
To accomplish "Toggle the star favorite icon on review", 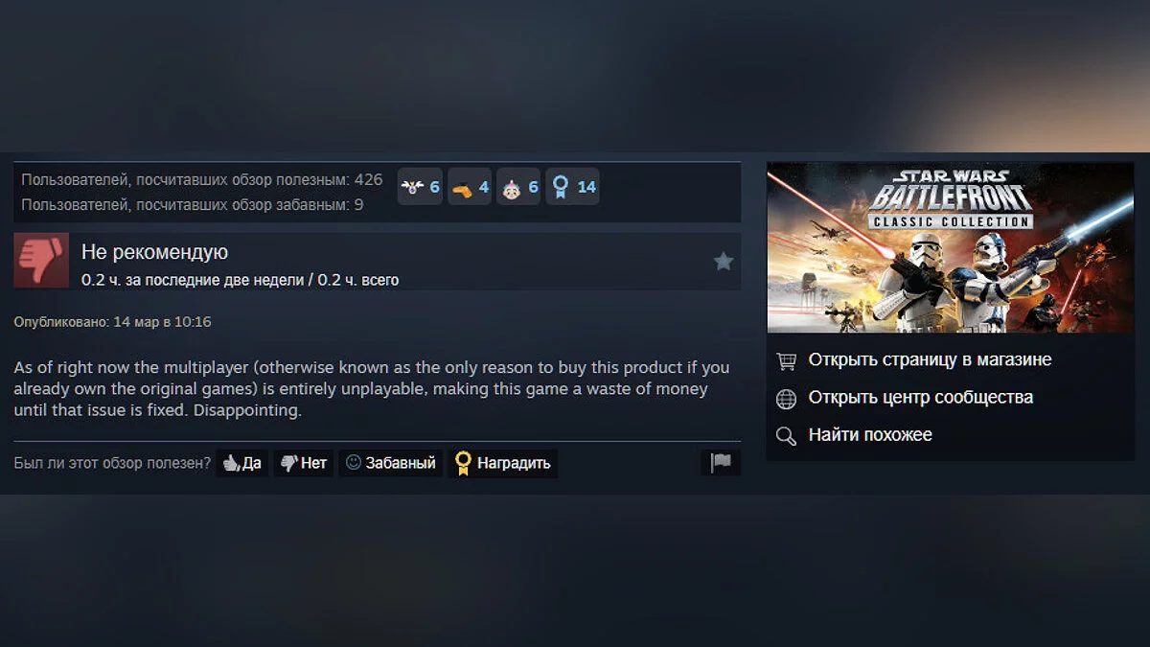I will [x=724, y=262].
